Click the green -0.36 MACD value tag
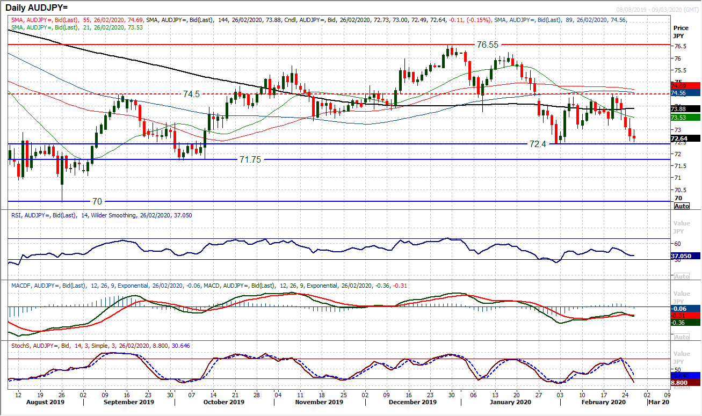This screenshot has height=416, width=702. click(686, 323)
